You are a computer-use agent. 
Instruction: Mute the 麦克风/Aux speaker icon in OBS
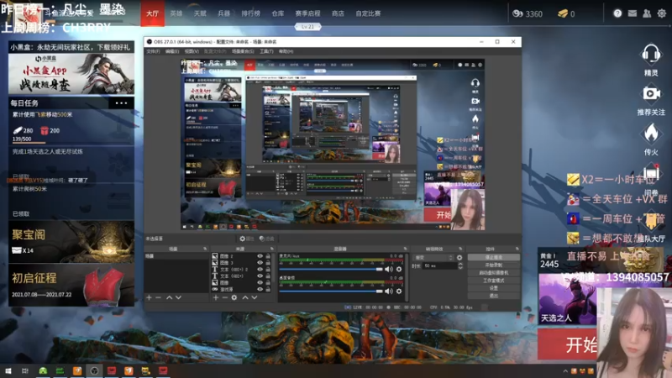click(388, 269)
